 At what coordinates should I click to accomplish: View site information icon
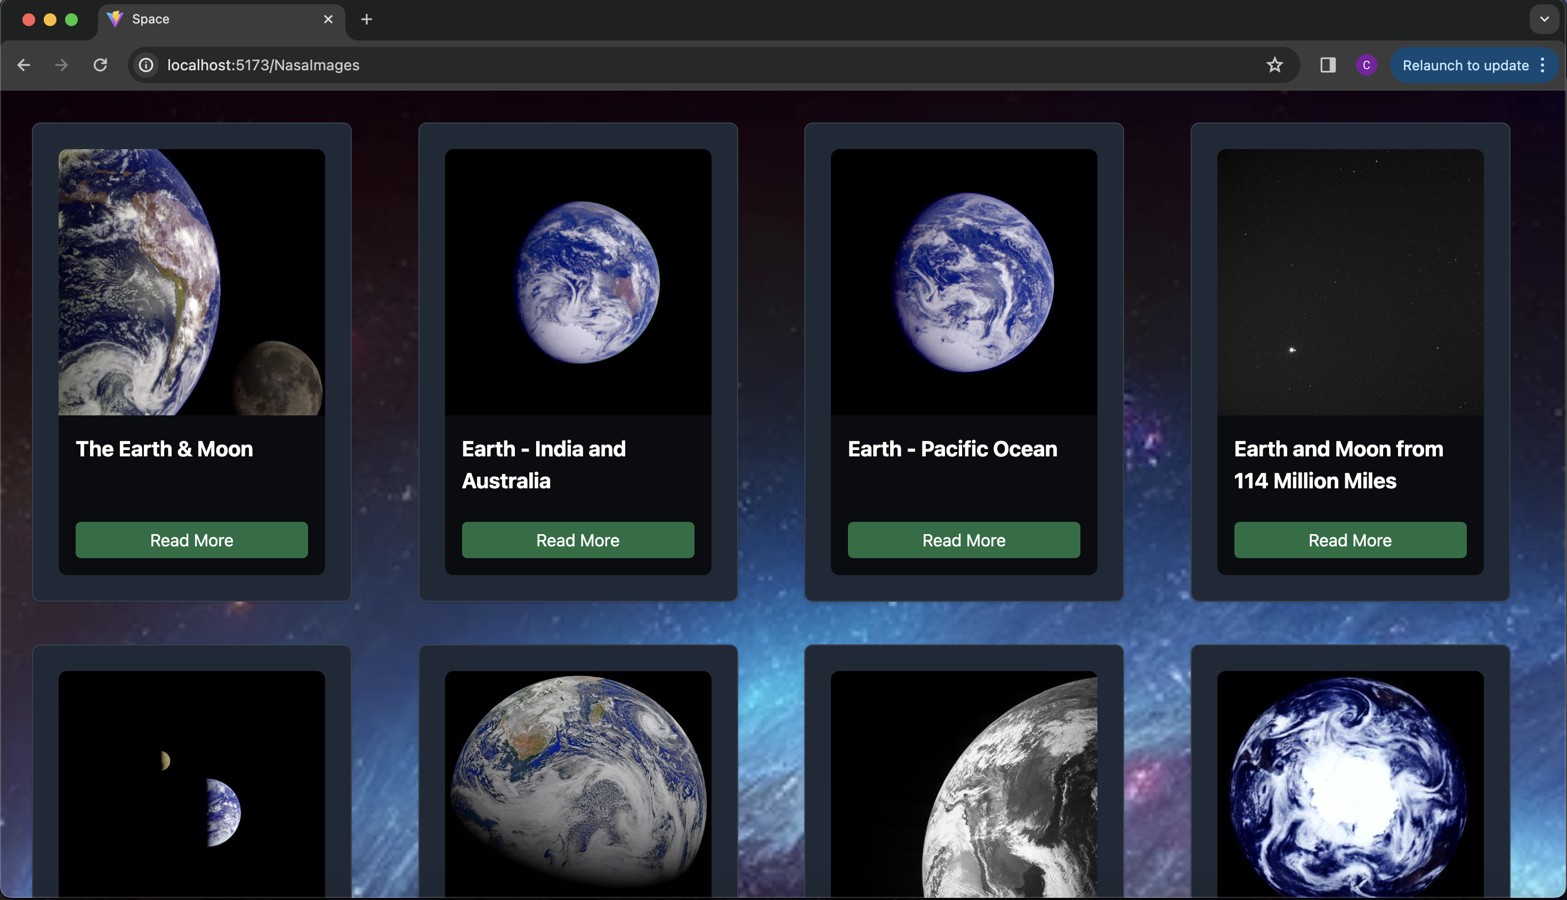(x=146, y=65)
